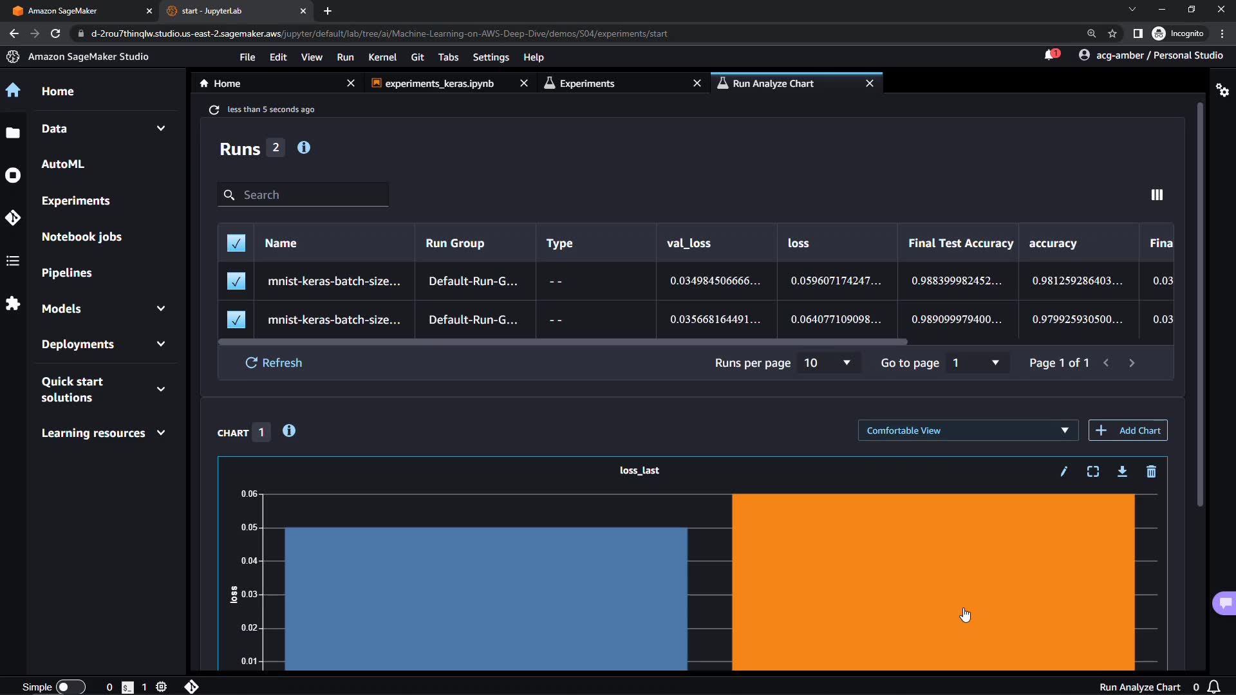Open the Runs per page dropdown
The height and width of the screenshot is (695, 1236).
click(x=827, y=363)
